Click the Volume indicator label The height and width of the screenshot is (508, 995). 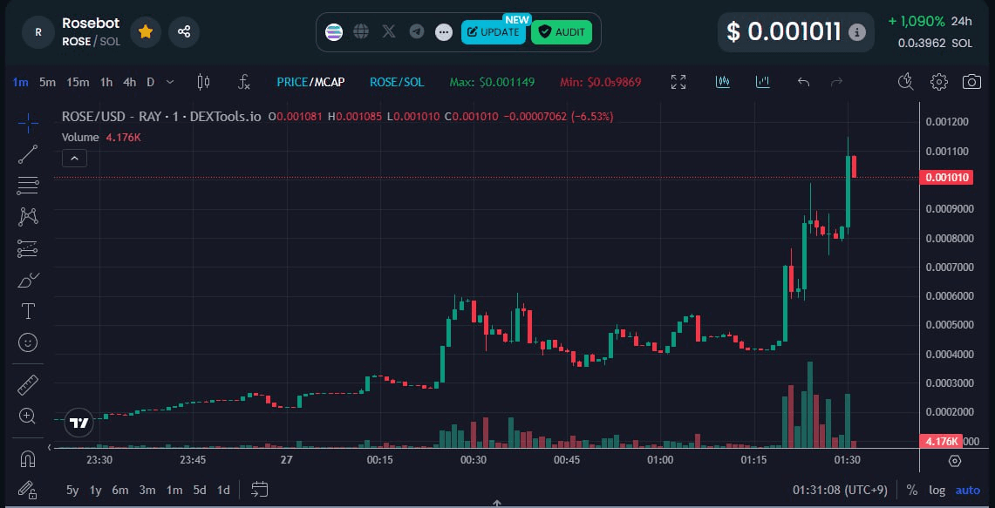tap(80, 137)
